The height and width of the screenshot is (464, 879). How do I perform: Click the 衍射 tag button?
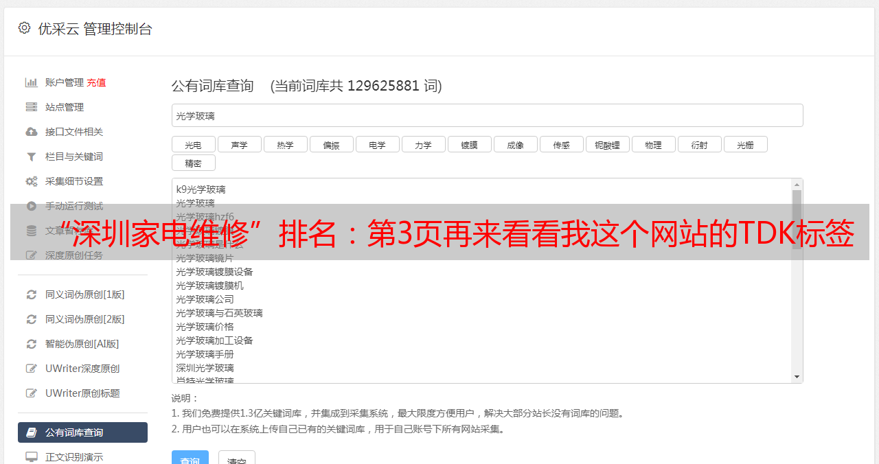tap(699, 144)
